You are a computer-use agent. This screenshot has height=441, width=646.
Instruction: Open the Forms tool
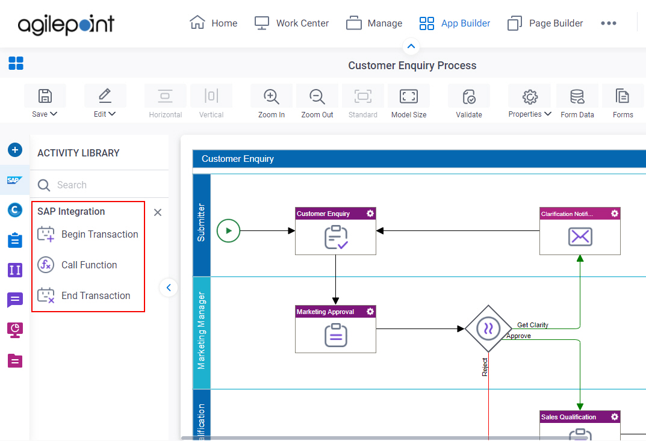(x=623, y=102)
